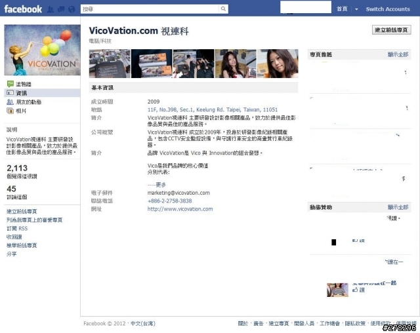Click the Keelung Rd. Taipei address link
The image size is (420, 333).
[213, 109]
